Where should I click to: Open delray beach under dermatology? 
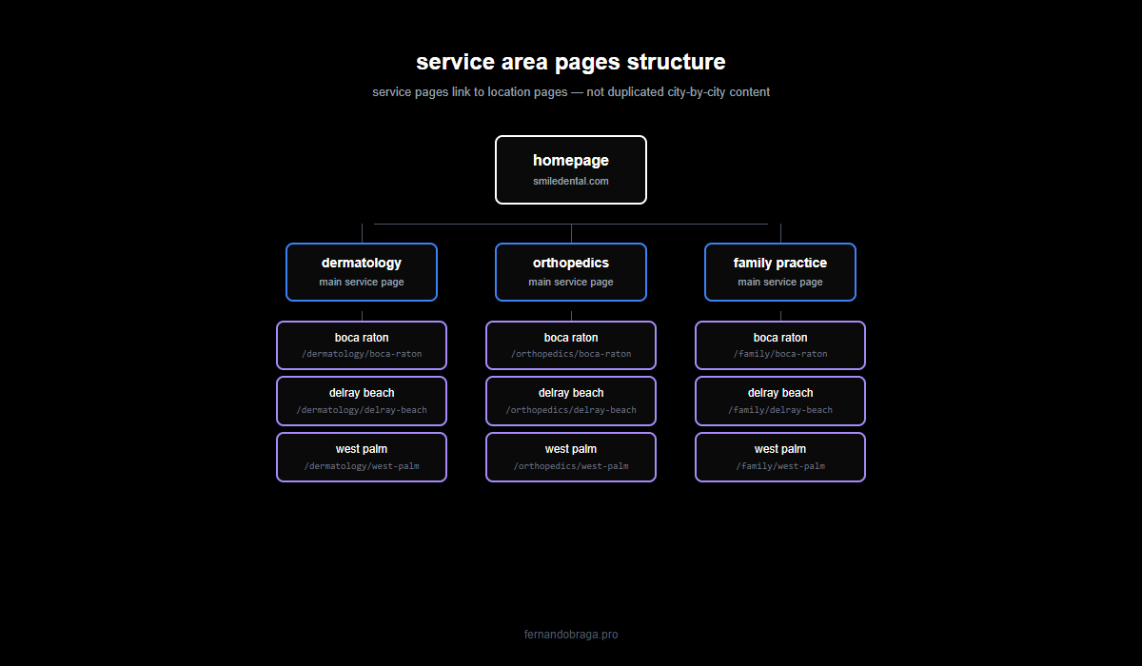362,401
